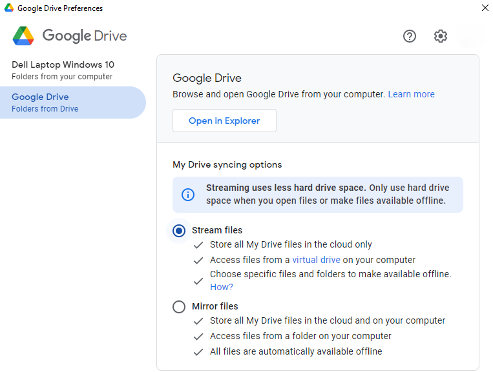Click the Open in Explorer button
This screenshot has height=372, width=493.
pos(224,121)
